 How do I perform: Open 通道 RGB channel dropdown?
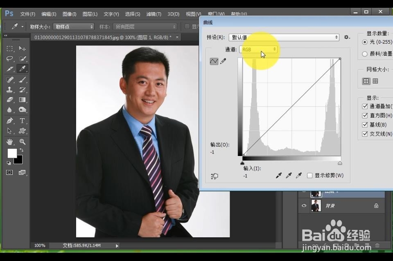258,49
